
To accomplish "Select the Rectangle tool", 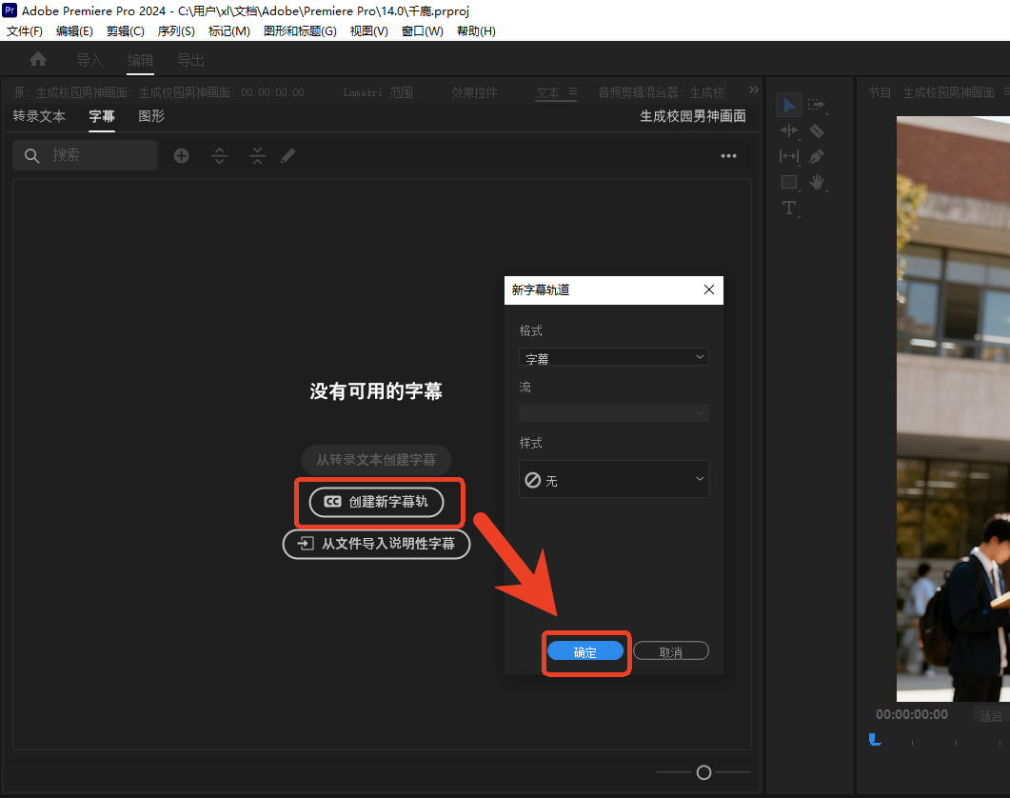I will click(x=788, y=182).
